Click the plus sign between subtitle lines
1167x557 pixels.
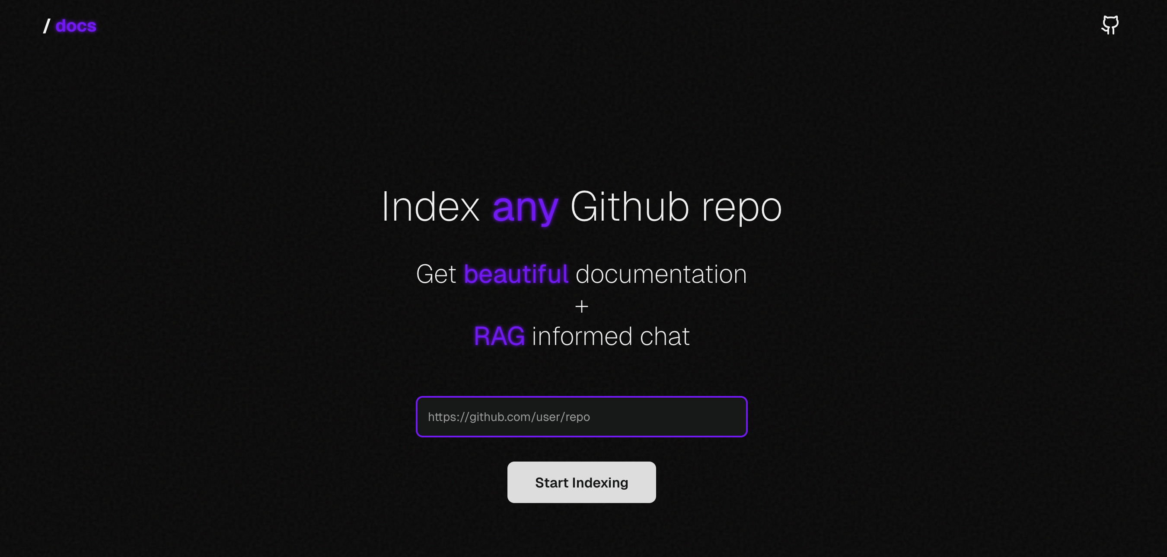581,307
